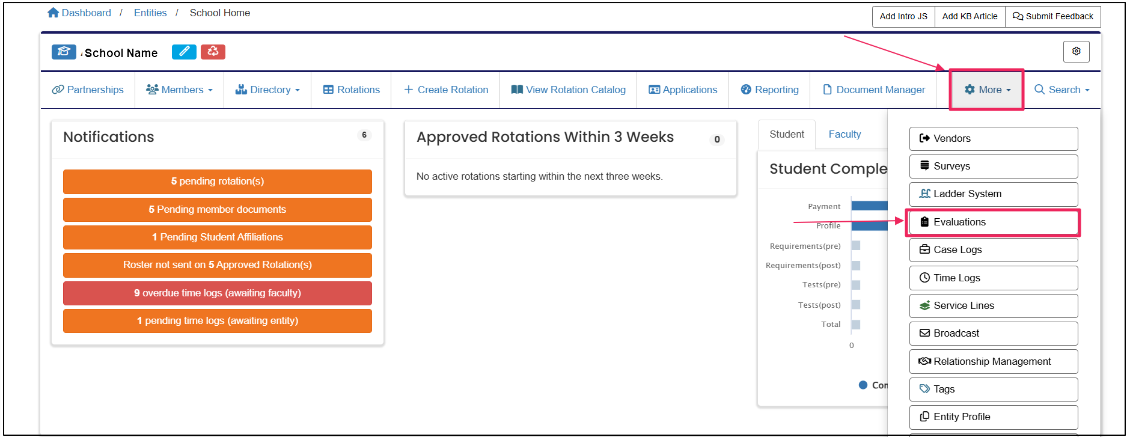Open the Partnerships nav item

coord(88,90)
